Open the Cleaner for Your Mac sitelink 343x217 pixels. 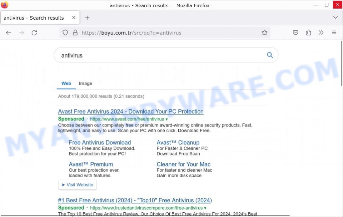[x=184, y=164]
